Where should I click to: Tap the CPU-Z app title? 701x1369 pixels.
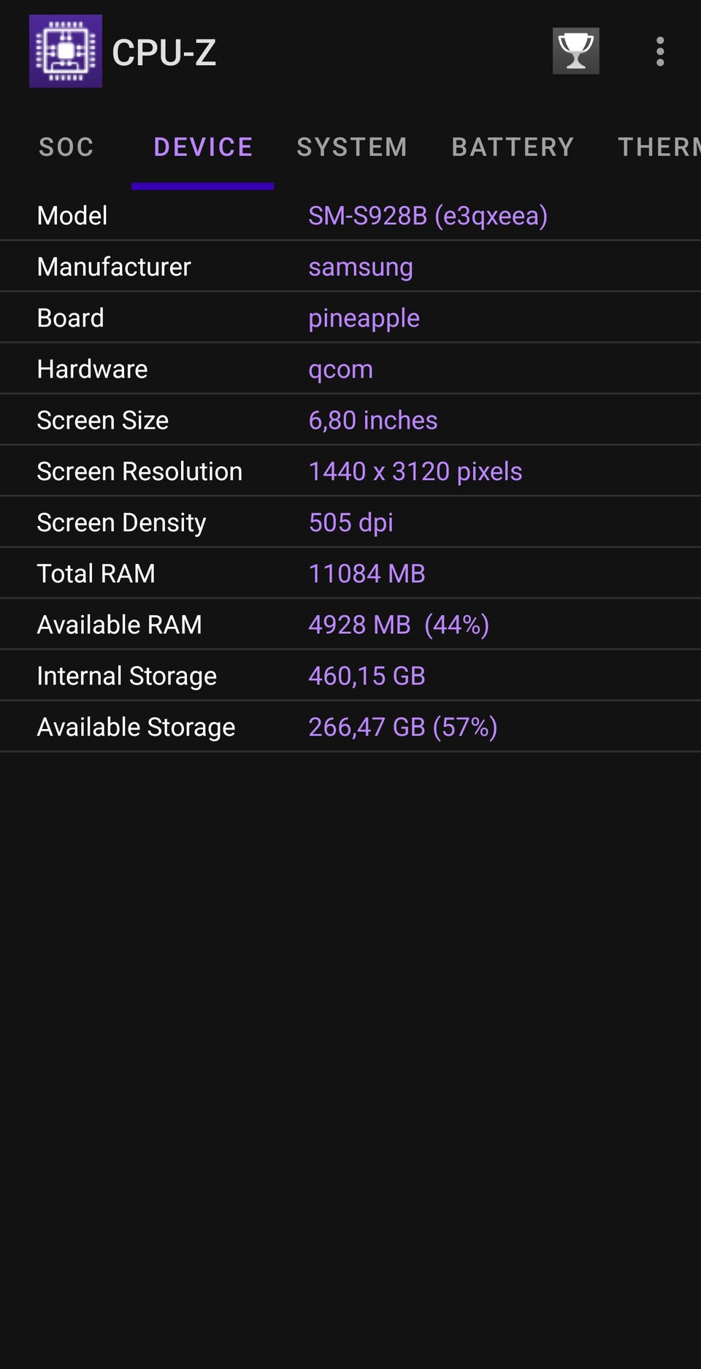[164, 53]
